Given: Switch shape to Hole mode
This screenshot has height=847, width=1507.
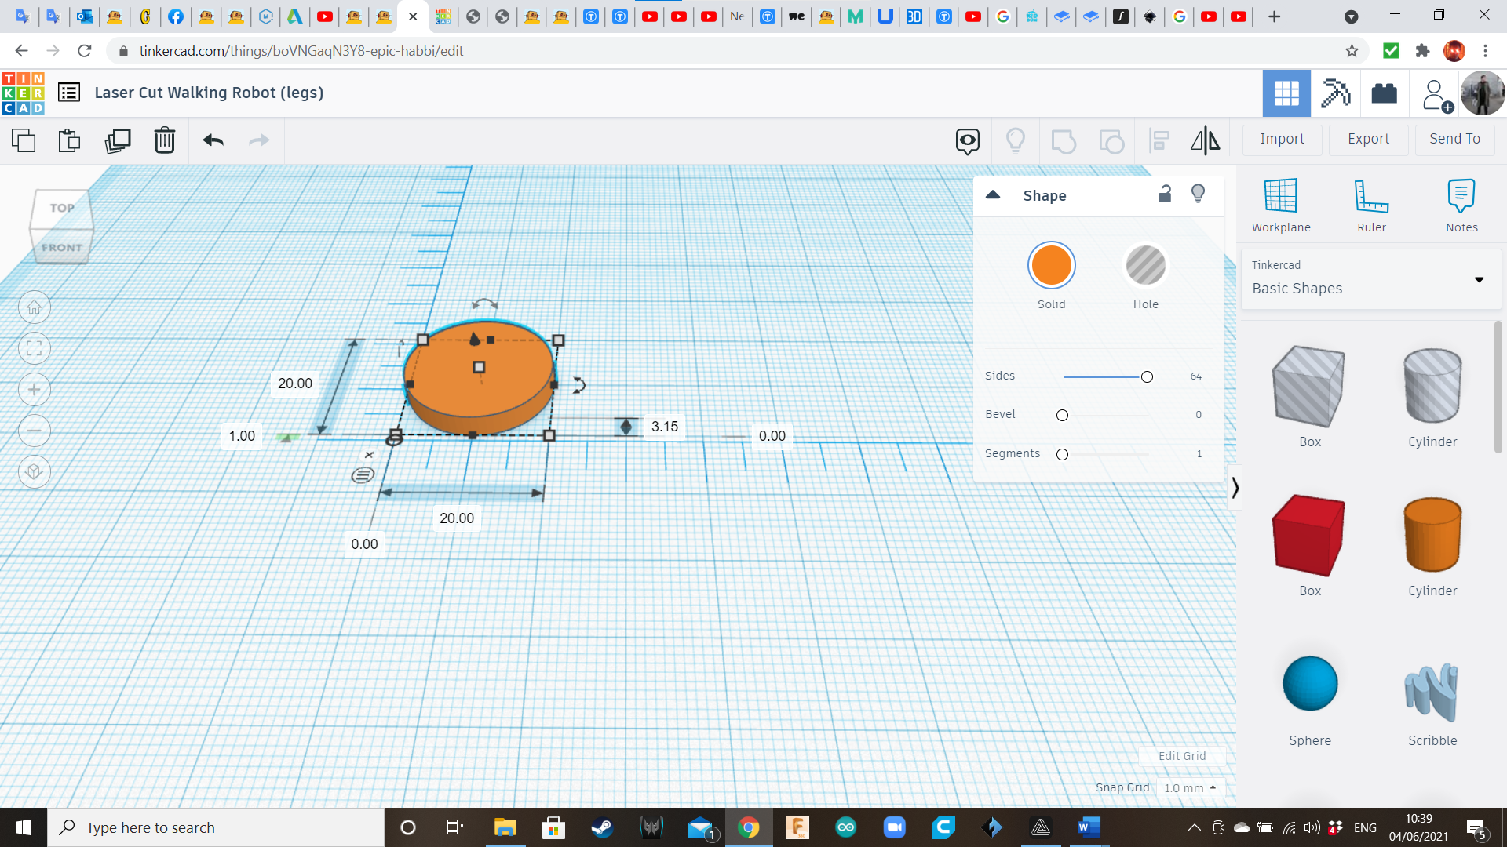Looking at the screenshot, I should coord(1146,265).
